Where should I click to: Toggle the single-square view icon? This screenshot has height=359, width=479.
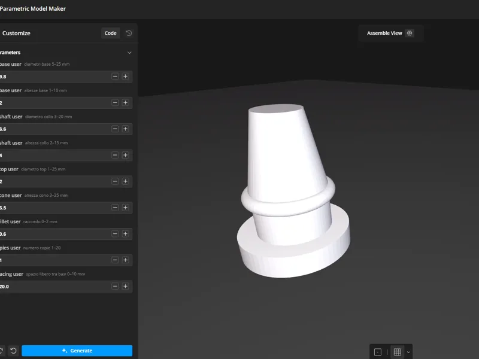378,352
